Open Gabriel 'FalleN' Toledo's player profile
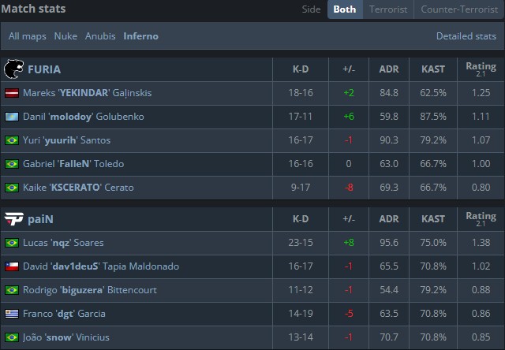Image resolution: width=505 pixels, height=350 pixels. [x=78, y=164]
